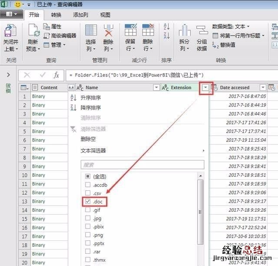This screenshot has width=278, height=266.
Task: Click the Extension column ABC type icon
Action: pos(165,88)
